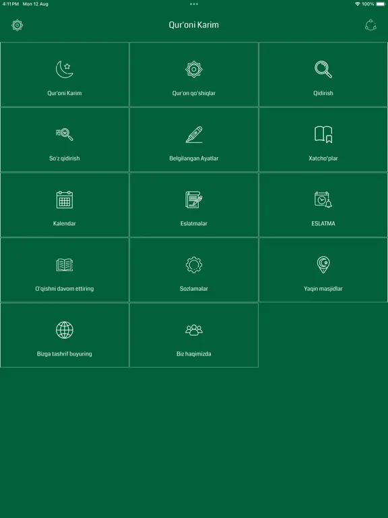The width and height of the screenshot is (388, 518).
Task: Click the "Kalendar" label
Action: [x=65, y=223]
